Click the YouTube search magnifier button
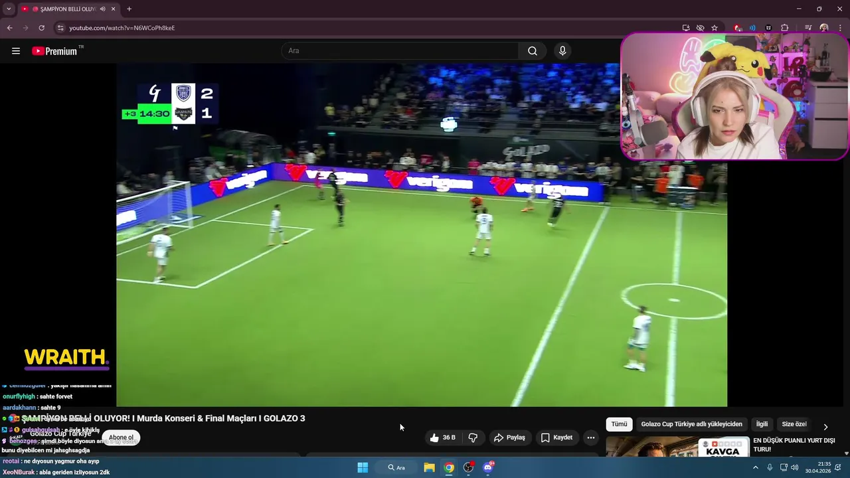 [x=533, y=51]
